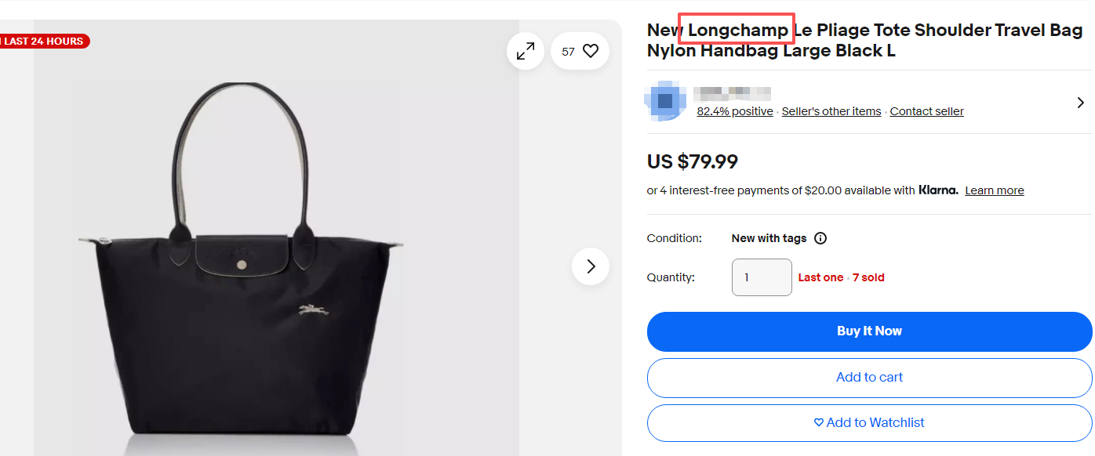
Task: Open Seller's other items
Action: click(x=831, y=110)
